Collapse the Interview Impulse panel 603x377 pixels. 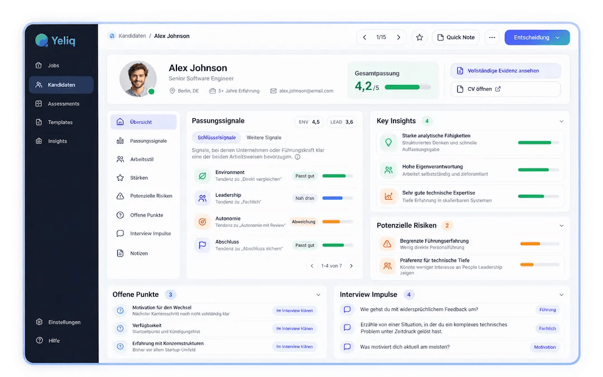pyautogui.click(x=561, y=295)
